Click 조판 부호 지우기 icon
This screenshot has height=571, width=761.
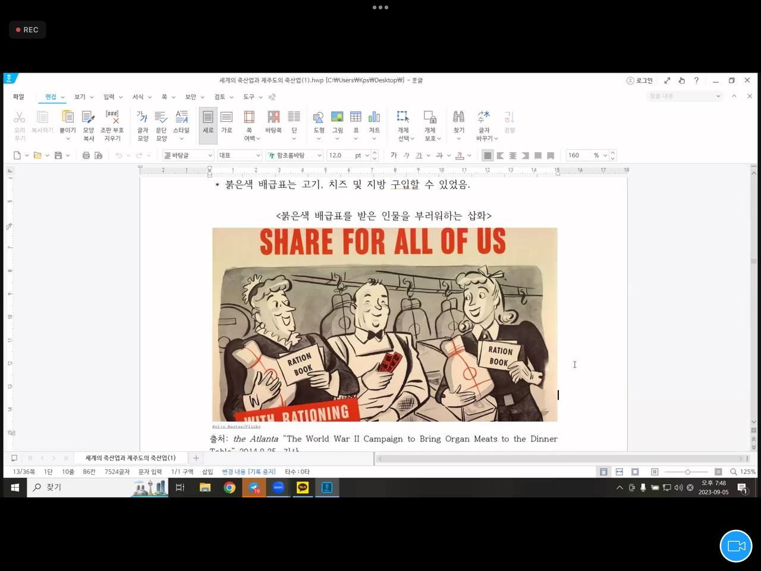(x=112, y=126)
